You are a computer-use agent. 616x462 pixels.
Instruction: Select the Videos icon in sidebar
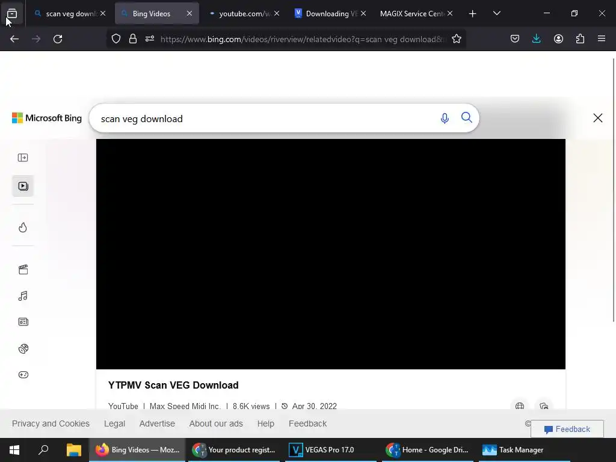(x=23, y=186)
